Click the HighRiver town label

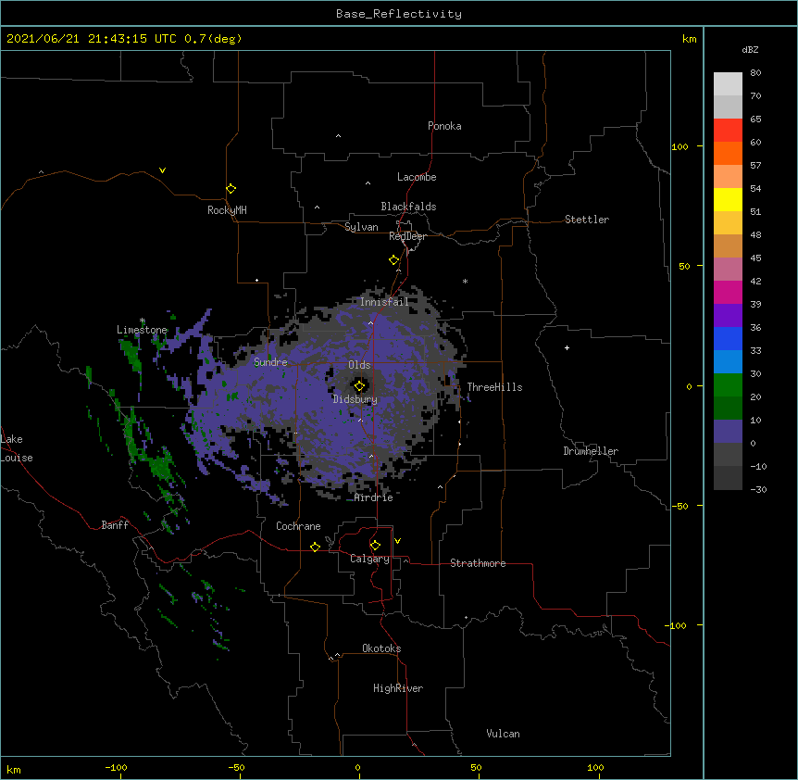(398, 688)
